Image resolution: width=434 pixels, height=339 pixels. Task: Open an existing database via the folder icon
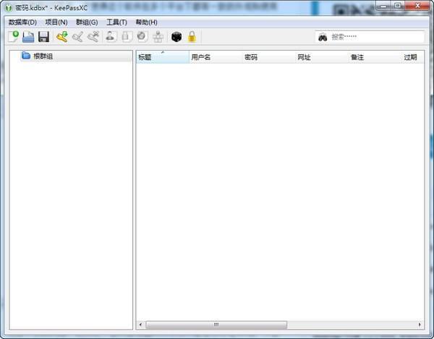(28, 37)
